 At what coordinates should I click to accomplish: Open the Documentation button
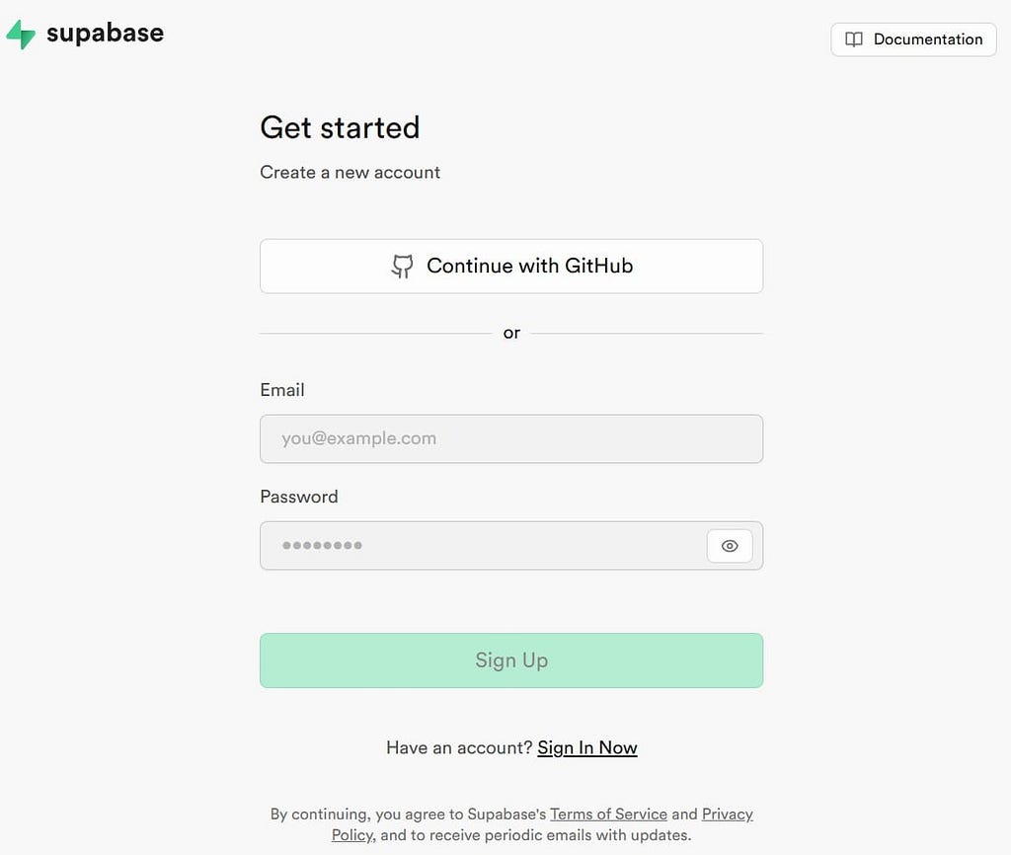tap(913, 39)
